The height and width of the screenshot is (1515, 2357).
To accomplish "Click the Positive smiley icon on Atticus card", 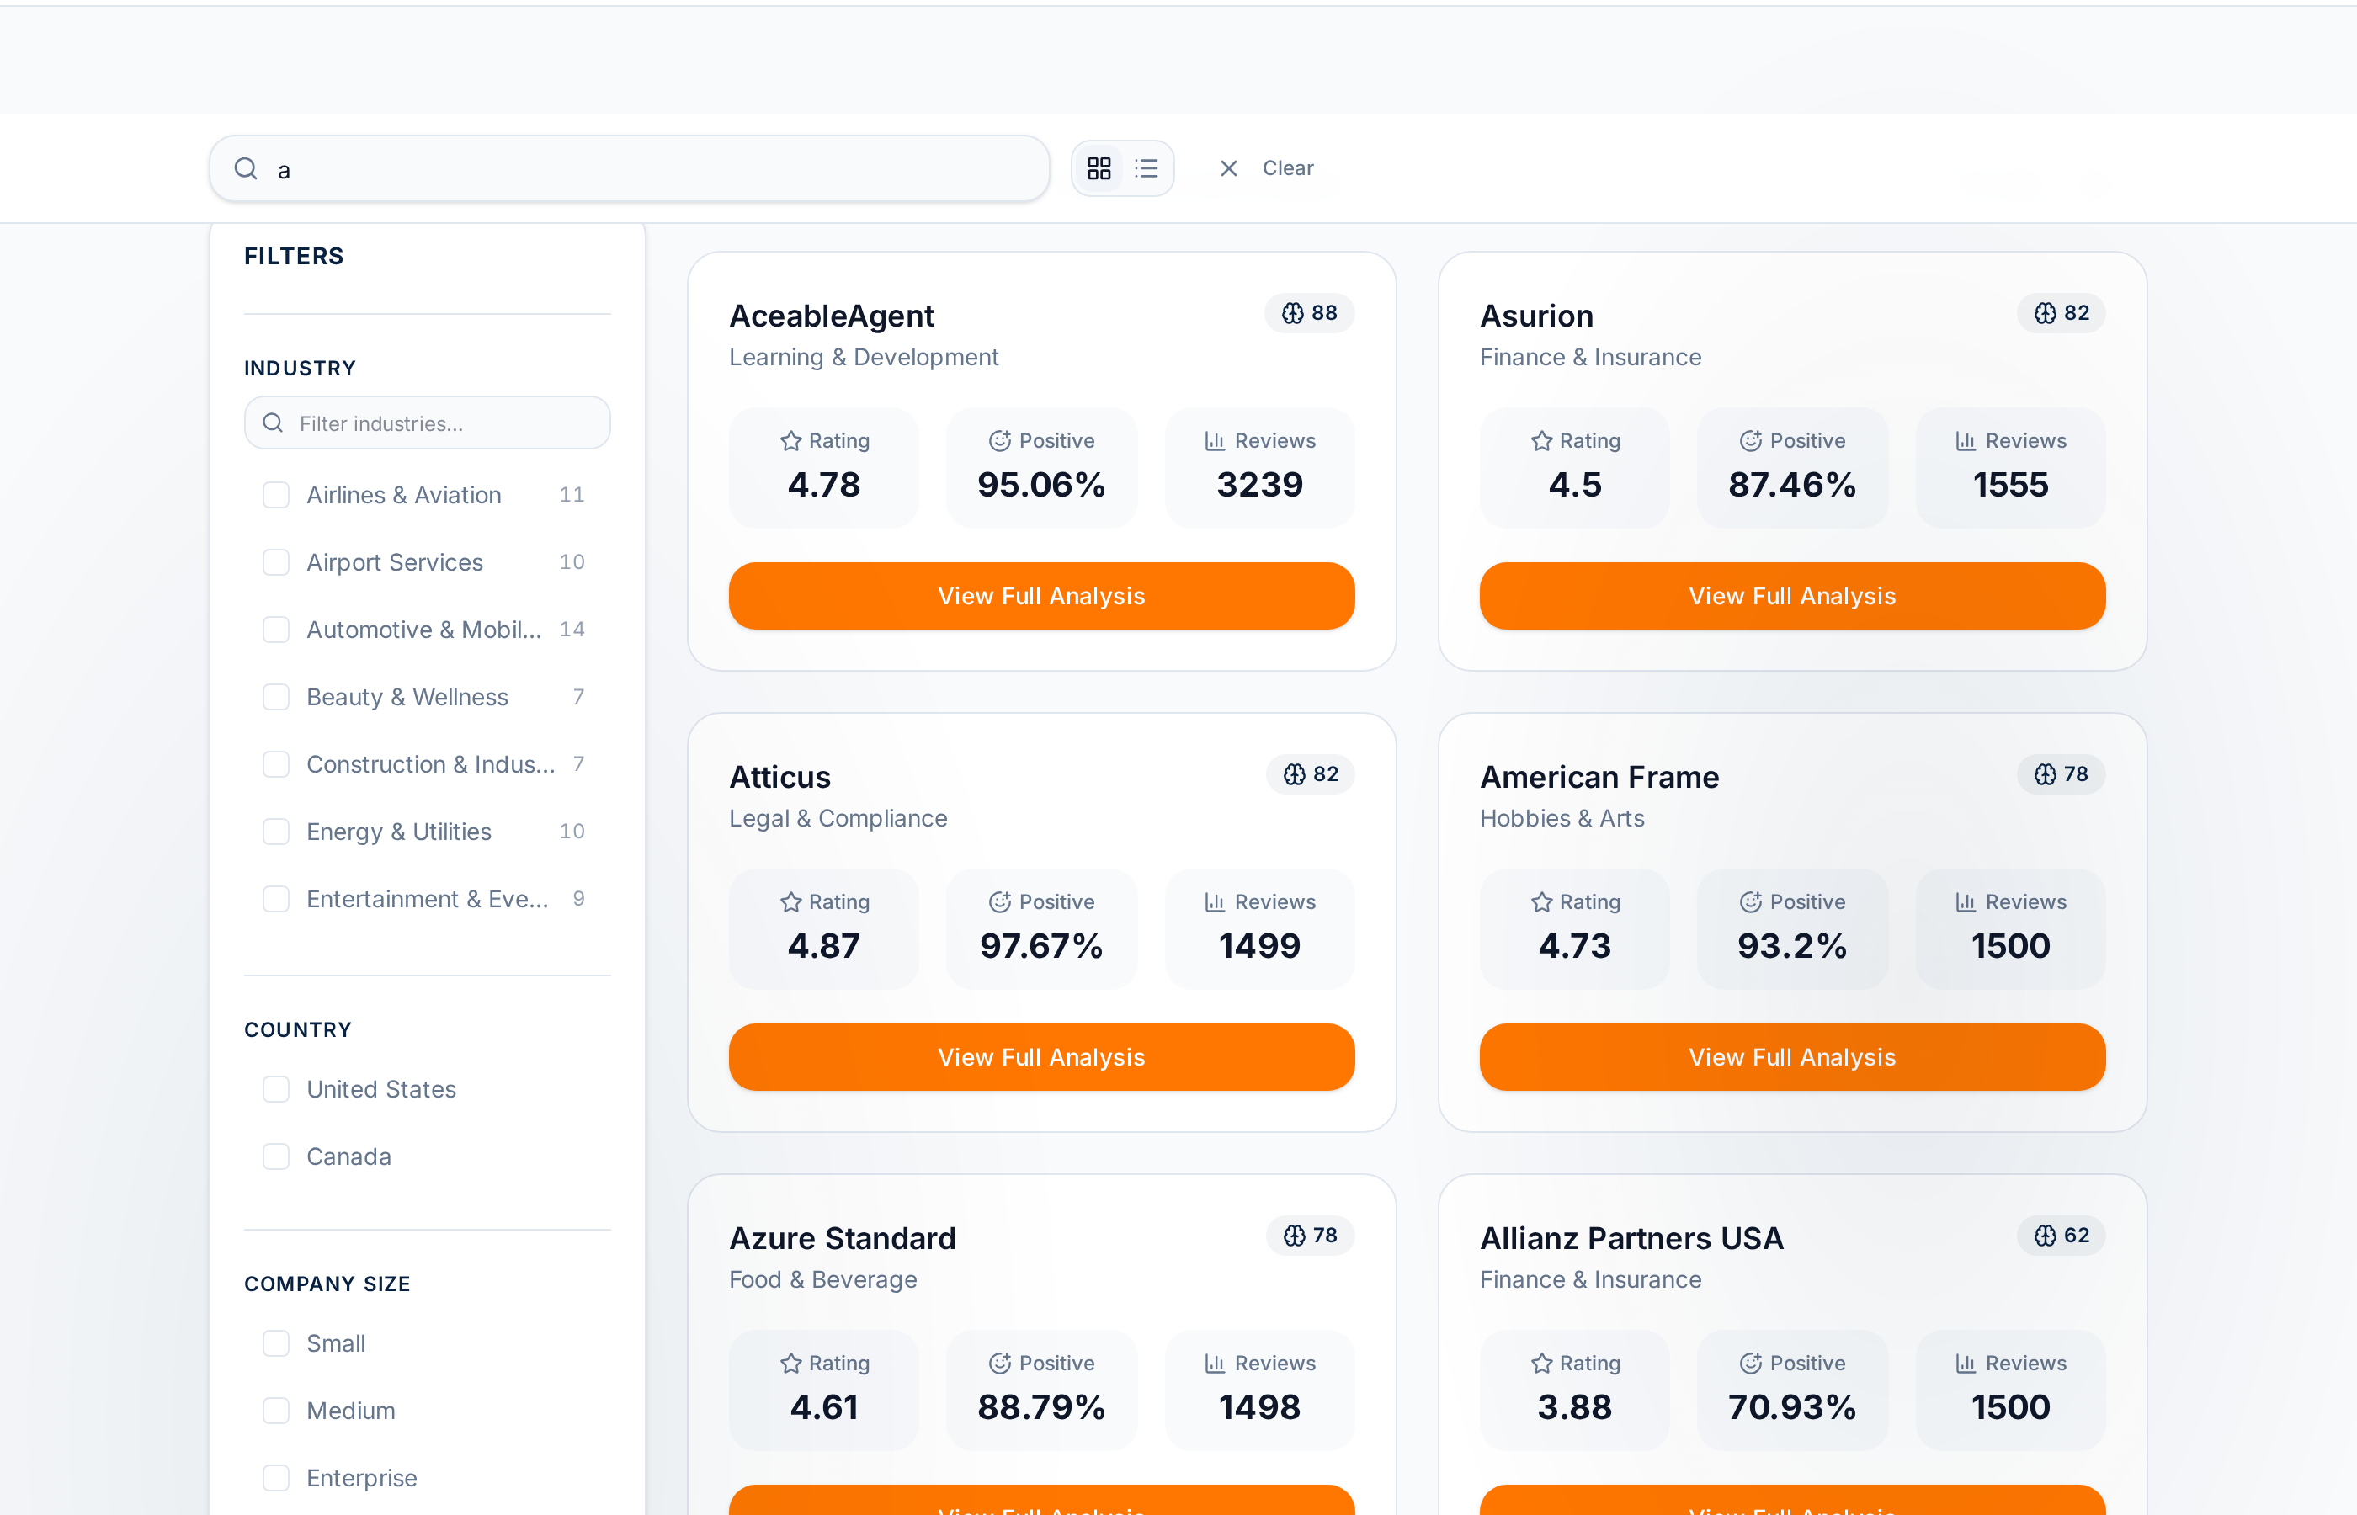I will (1000, 902).
